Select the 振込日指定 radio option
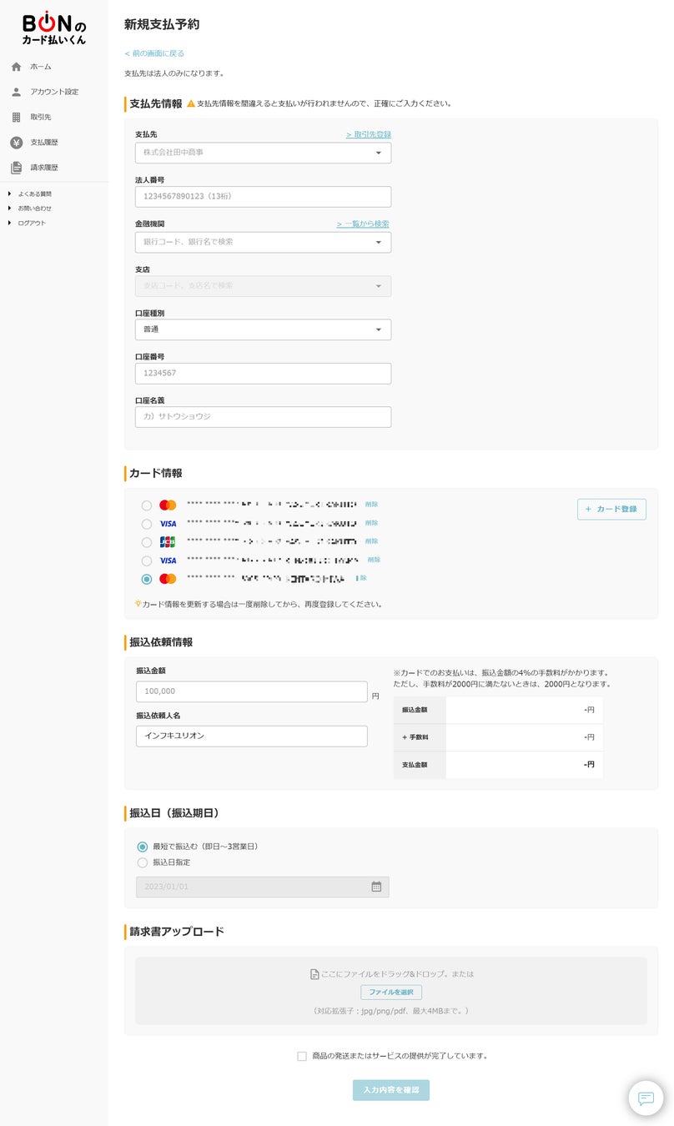Image resolution: width=674 pixels, height=1126 pixels. (x=143, y=862)
